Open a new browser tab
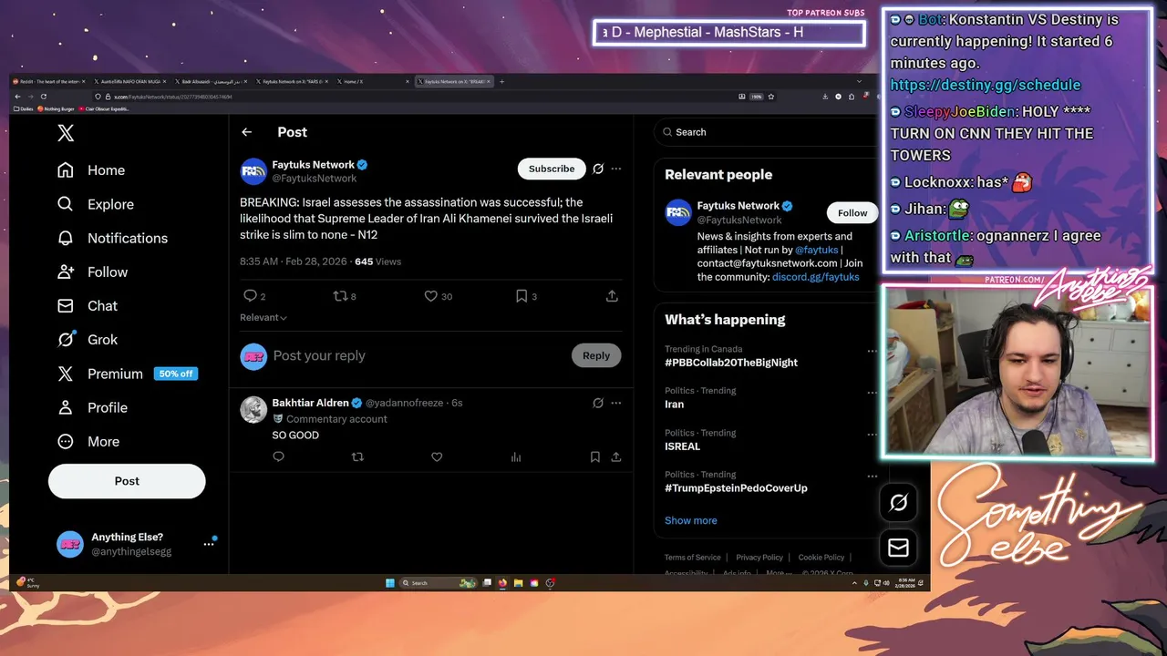This screenshot has width=1167, height=656. [x=501, y=81]
